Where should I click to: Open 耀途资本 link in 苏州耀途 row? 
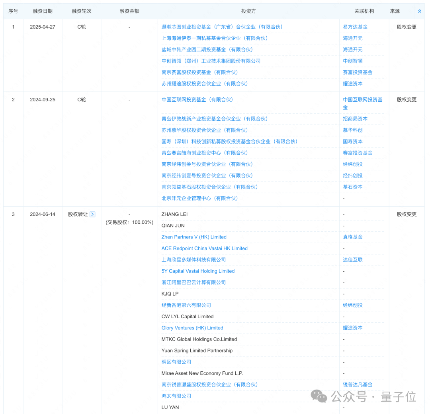pyautogui.click(x=353, y=83)
